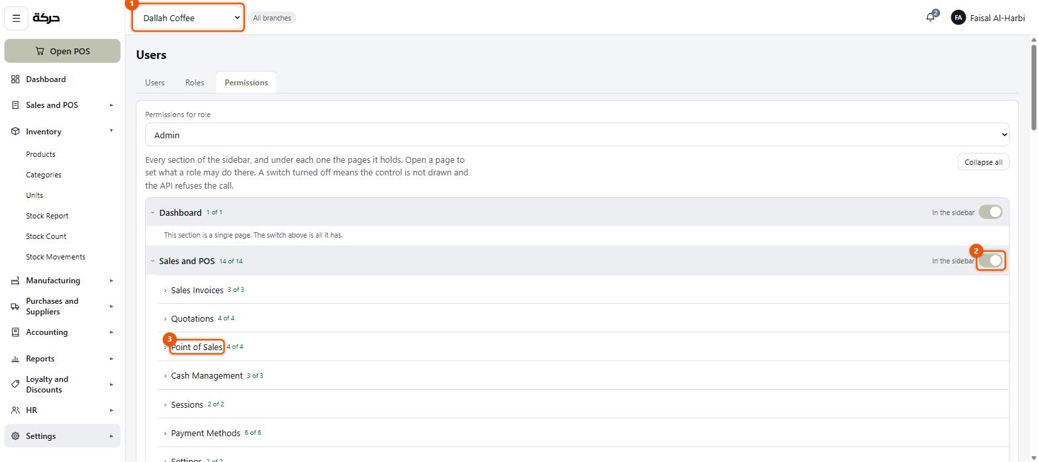Click the Reports bar chart icon
Image resolution: width=1038 pixels, height=462 pixels.
click(15, 359)
